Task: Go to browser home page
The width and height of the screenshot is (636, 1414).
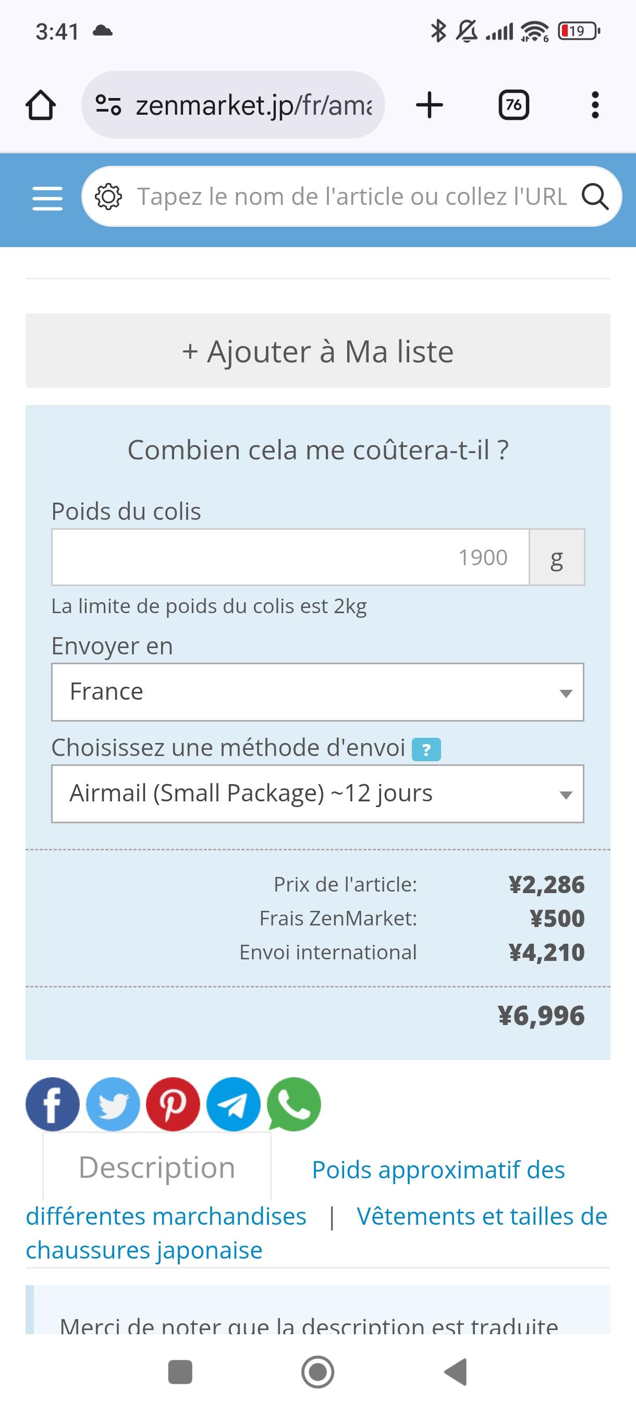Action: click(x=41, y=105)
